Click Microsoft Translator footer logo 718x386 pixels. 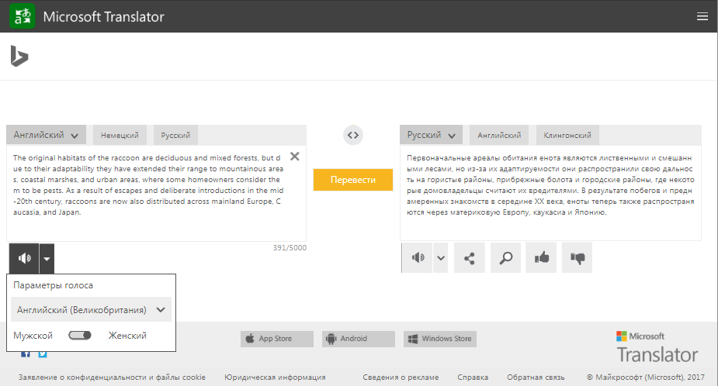click(657, 347)
